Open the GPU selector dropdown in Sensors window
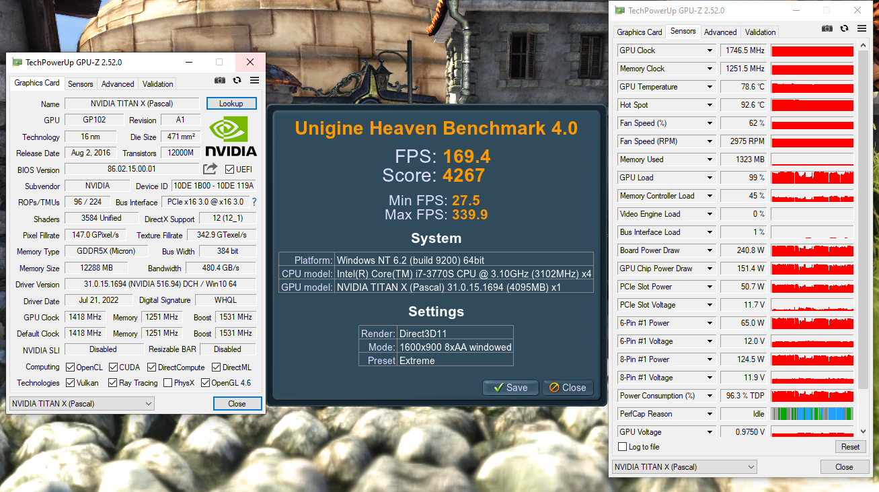Image resolution: width=879 pixels, height=492 pixels. (x=685, y=467)
